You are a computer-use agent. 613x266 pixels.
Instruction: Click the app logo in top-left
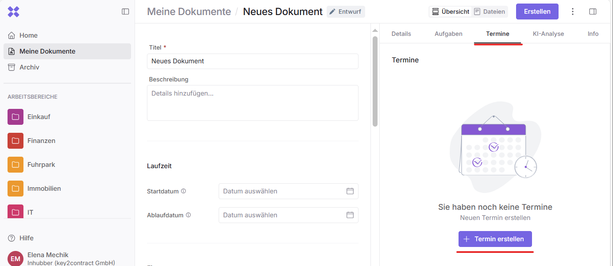click(13, 12)
